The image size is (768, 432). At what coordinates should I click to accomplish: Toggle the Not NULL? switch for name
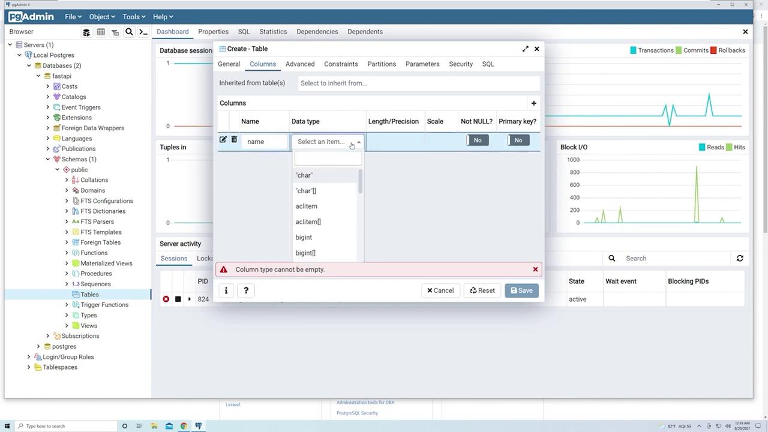(478, 140)
